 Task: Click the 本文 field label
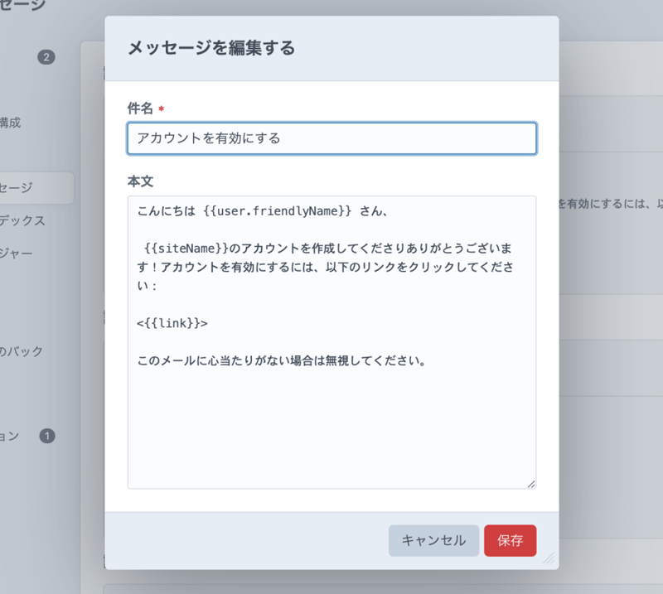(x=140, y=181)
